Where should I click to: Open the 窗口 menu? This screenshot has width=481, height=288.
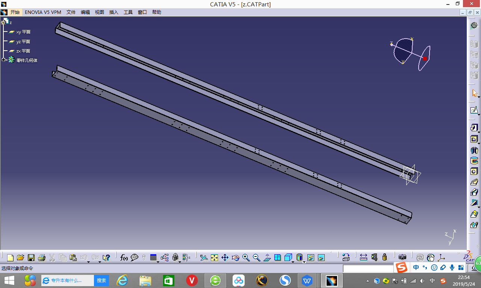(142, 12)
